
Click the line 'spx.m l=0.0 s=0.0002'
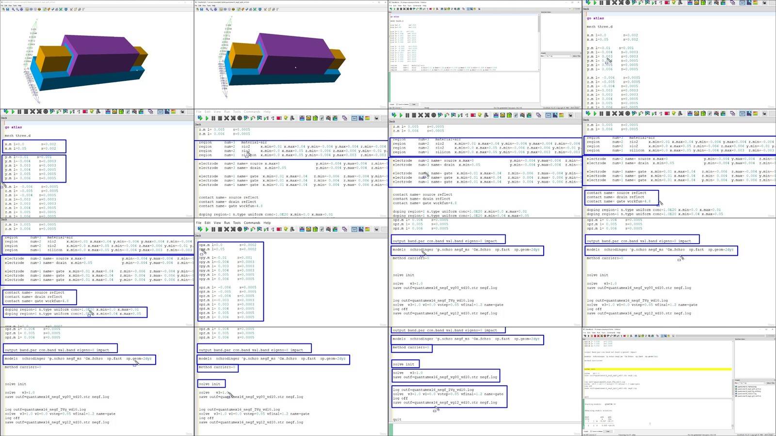pyautogui.click(x=228, y=245)
